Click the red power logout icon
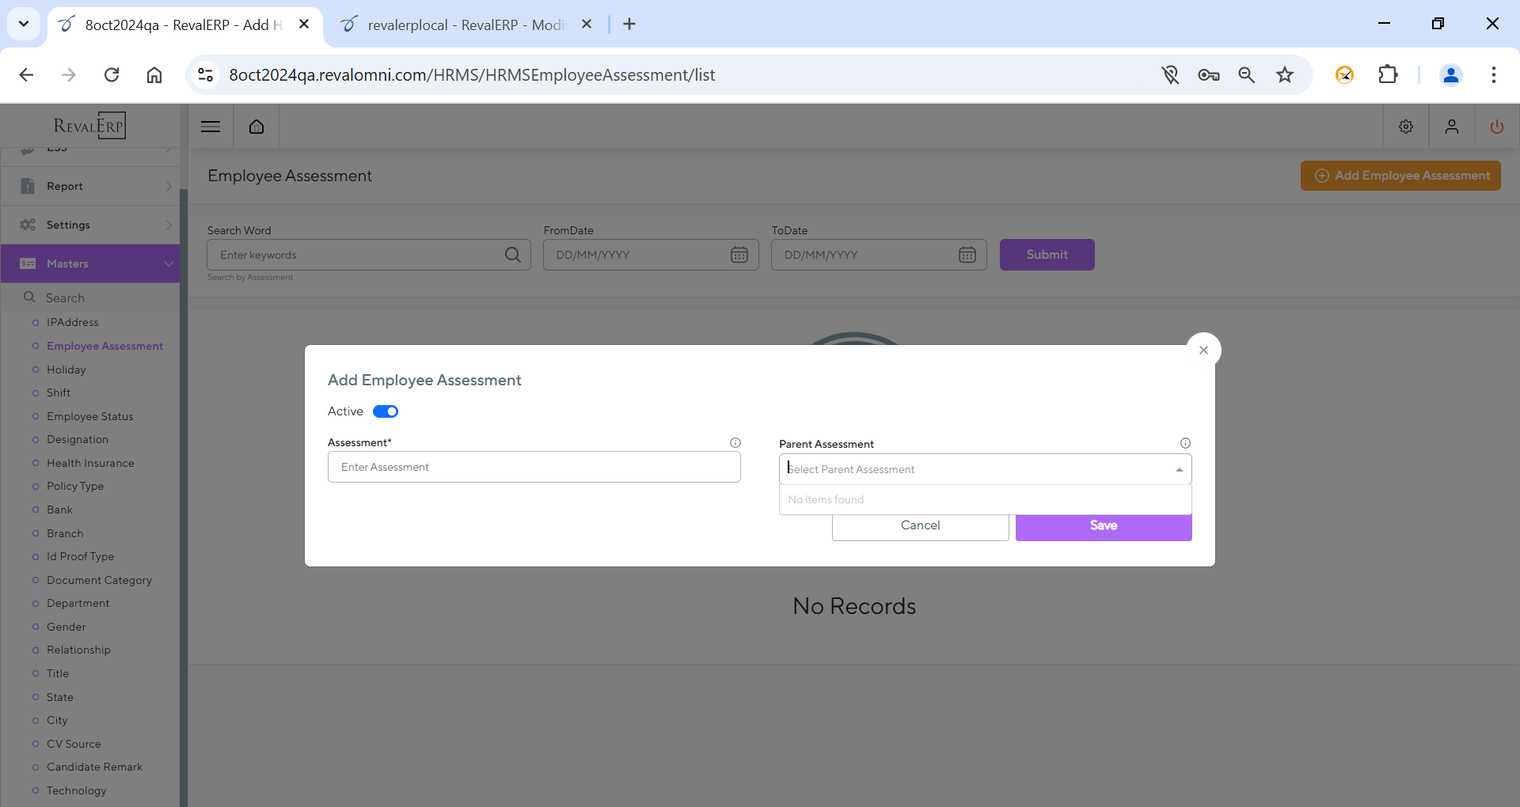The image size is (1520, 807). tap(1496, 127)
